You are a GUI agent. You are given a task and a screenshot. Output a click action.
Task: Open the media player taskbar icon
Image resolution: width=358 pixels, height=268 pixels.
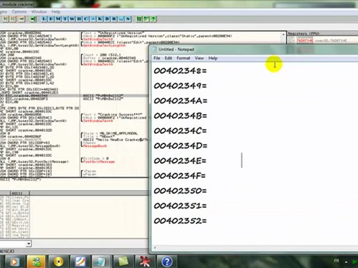click(x=14, y=262)
